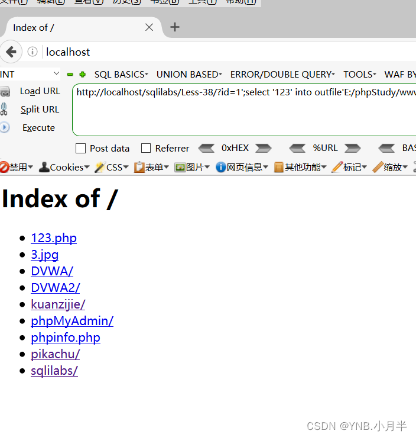Open the DVWA2/ directory link
416x437 pixels.
[56, 288]
